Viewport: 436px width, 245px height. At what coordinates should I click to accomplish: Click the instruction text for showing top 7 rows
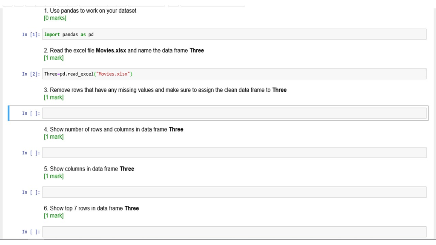[x=91, y=208]
